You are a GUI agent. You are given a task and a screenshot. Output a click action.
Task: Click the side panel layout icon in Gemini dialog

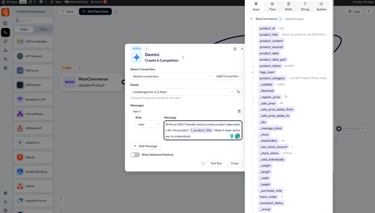click(235, 49)
